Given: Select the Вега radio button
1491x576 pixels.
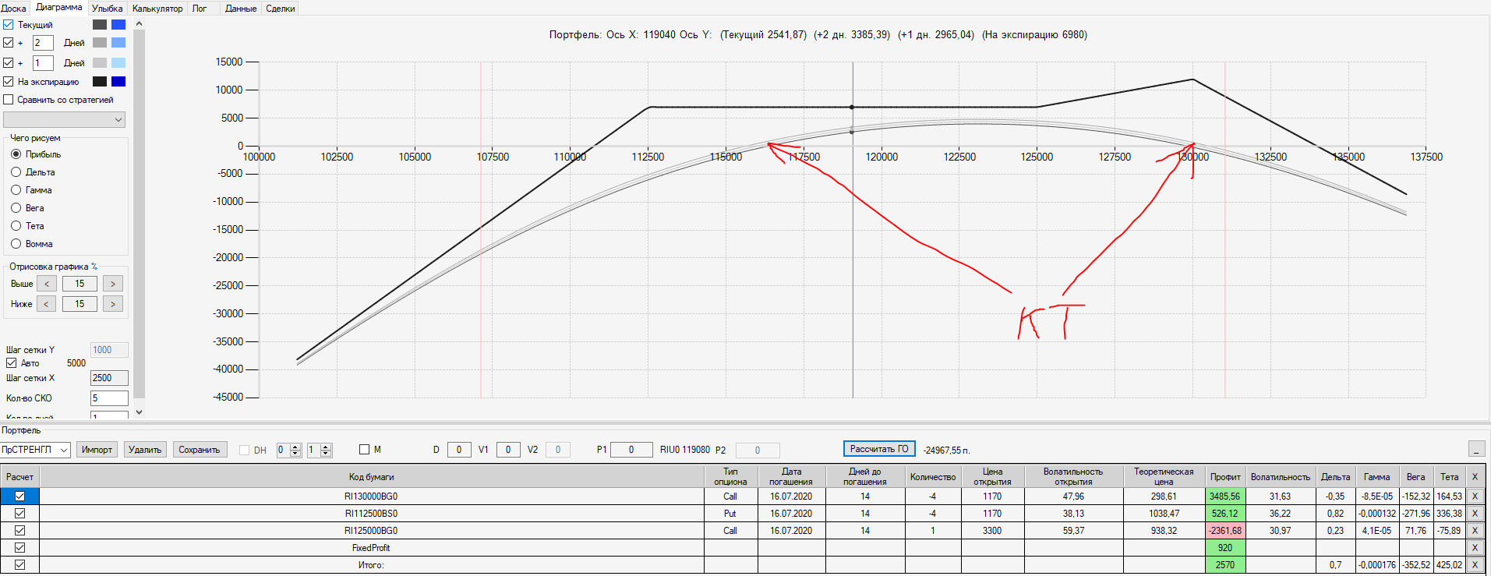Looking at the screenshot, I should pos(16,208).
